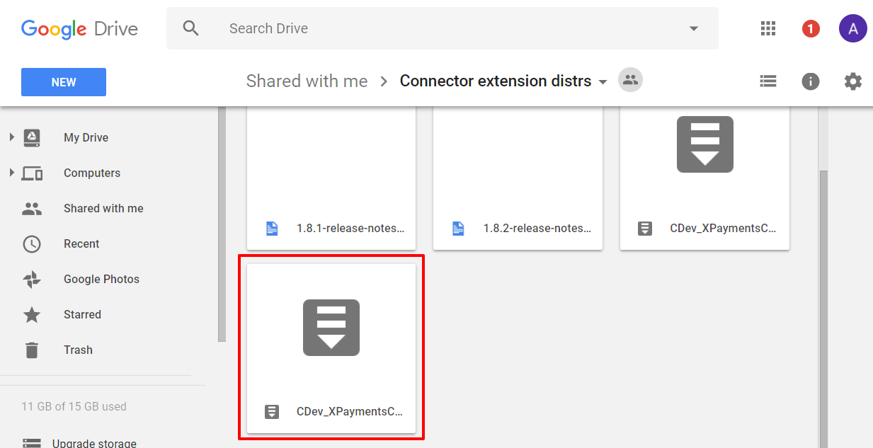The width and height of the screenshot is (873, 448).
Task: Click Shared with me breadcrumb link
Action: point(307,81)
